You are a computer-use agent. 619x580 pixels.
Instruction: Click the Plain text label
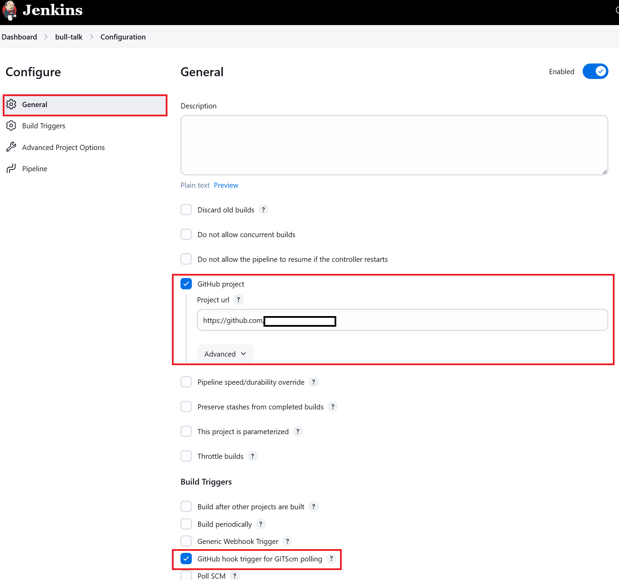point(195,185)
